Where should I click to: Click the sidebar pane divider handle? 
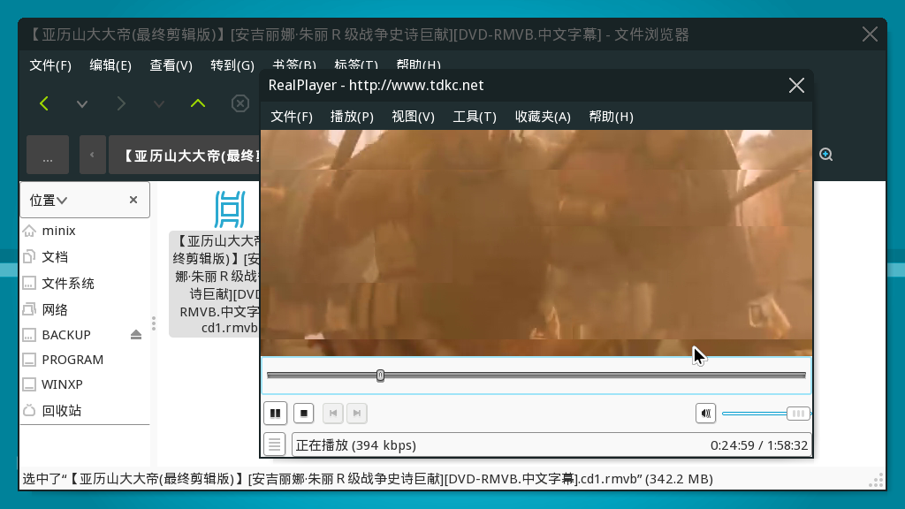pos(154,323)
